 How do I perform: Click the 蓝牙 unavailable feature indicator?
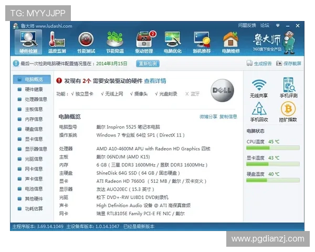click(x=192, y=94)
